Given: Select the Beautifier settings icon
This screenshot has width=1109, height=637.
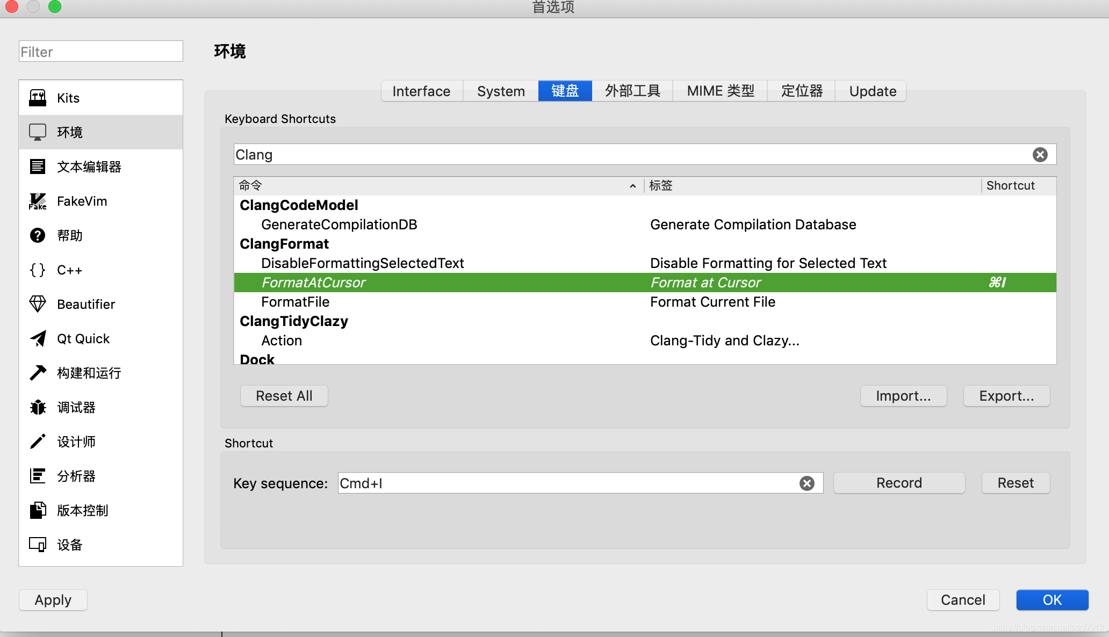Looking at the screenshot, I should [38, 303].
